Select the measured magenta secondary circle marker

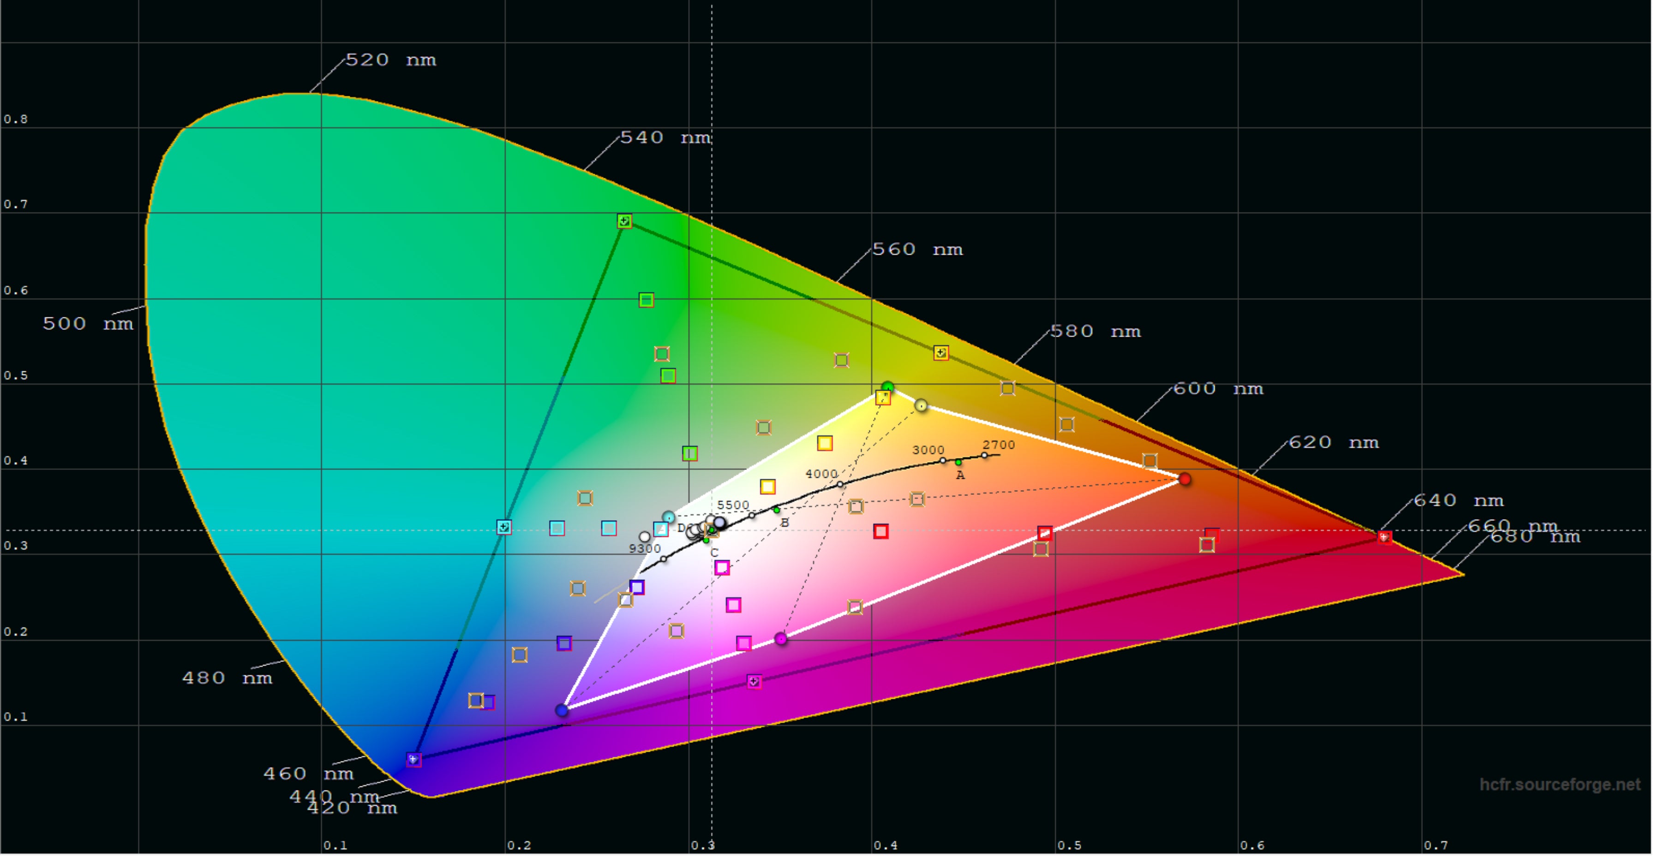[781, 639]
